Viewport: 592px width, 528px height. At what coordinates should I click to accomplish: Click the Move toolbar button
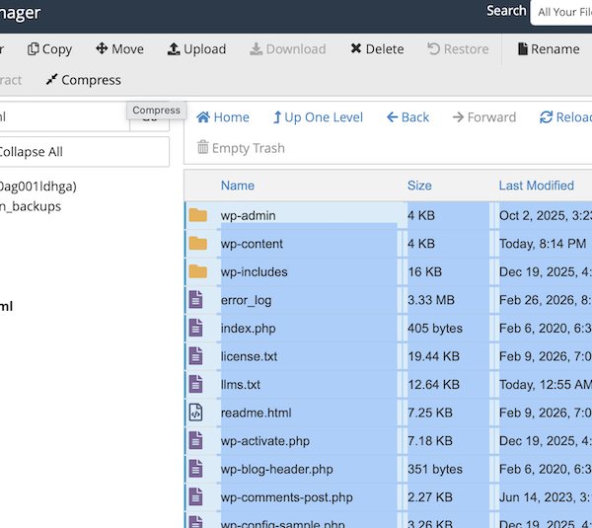[119, 49]
